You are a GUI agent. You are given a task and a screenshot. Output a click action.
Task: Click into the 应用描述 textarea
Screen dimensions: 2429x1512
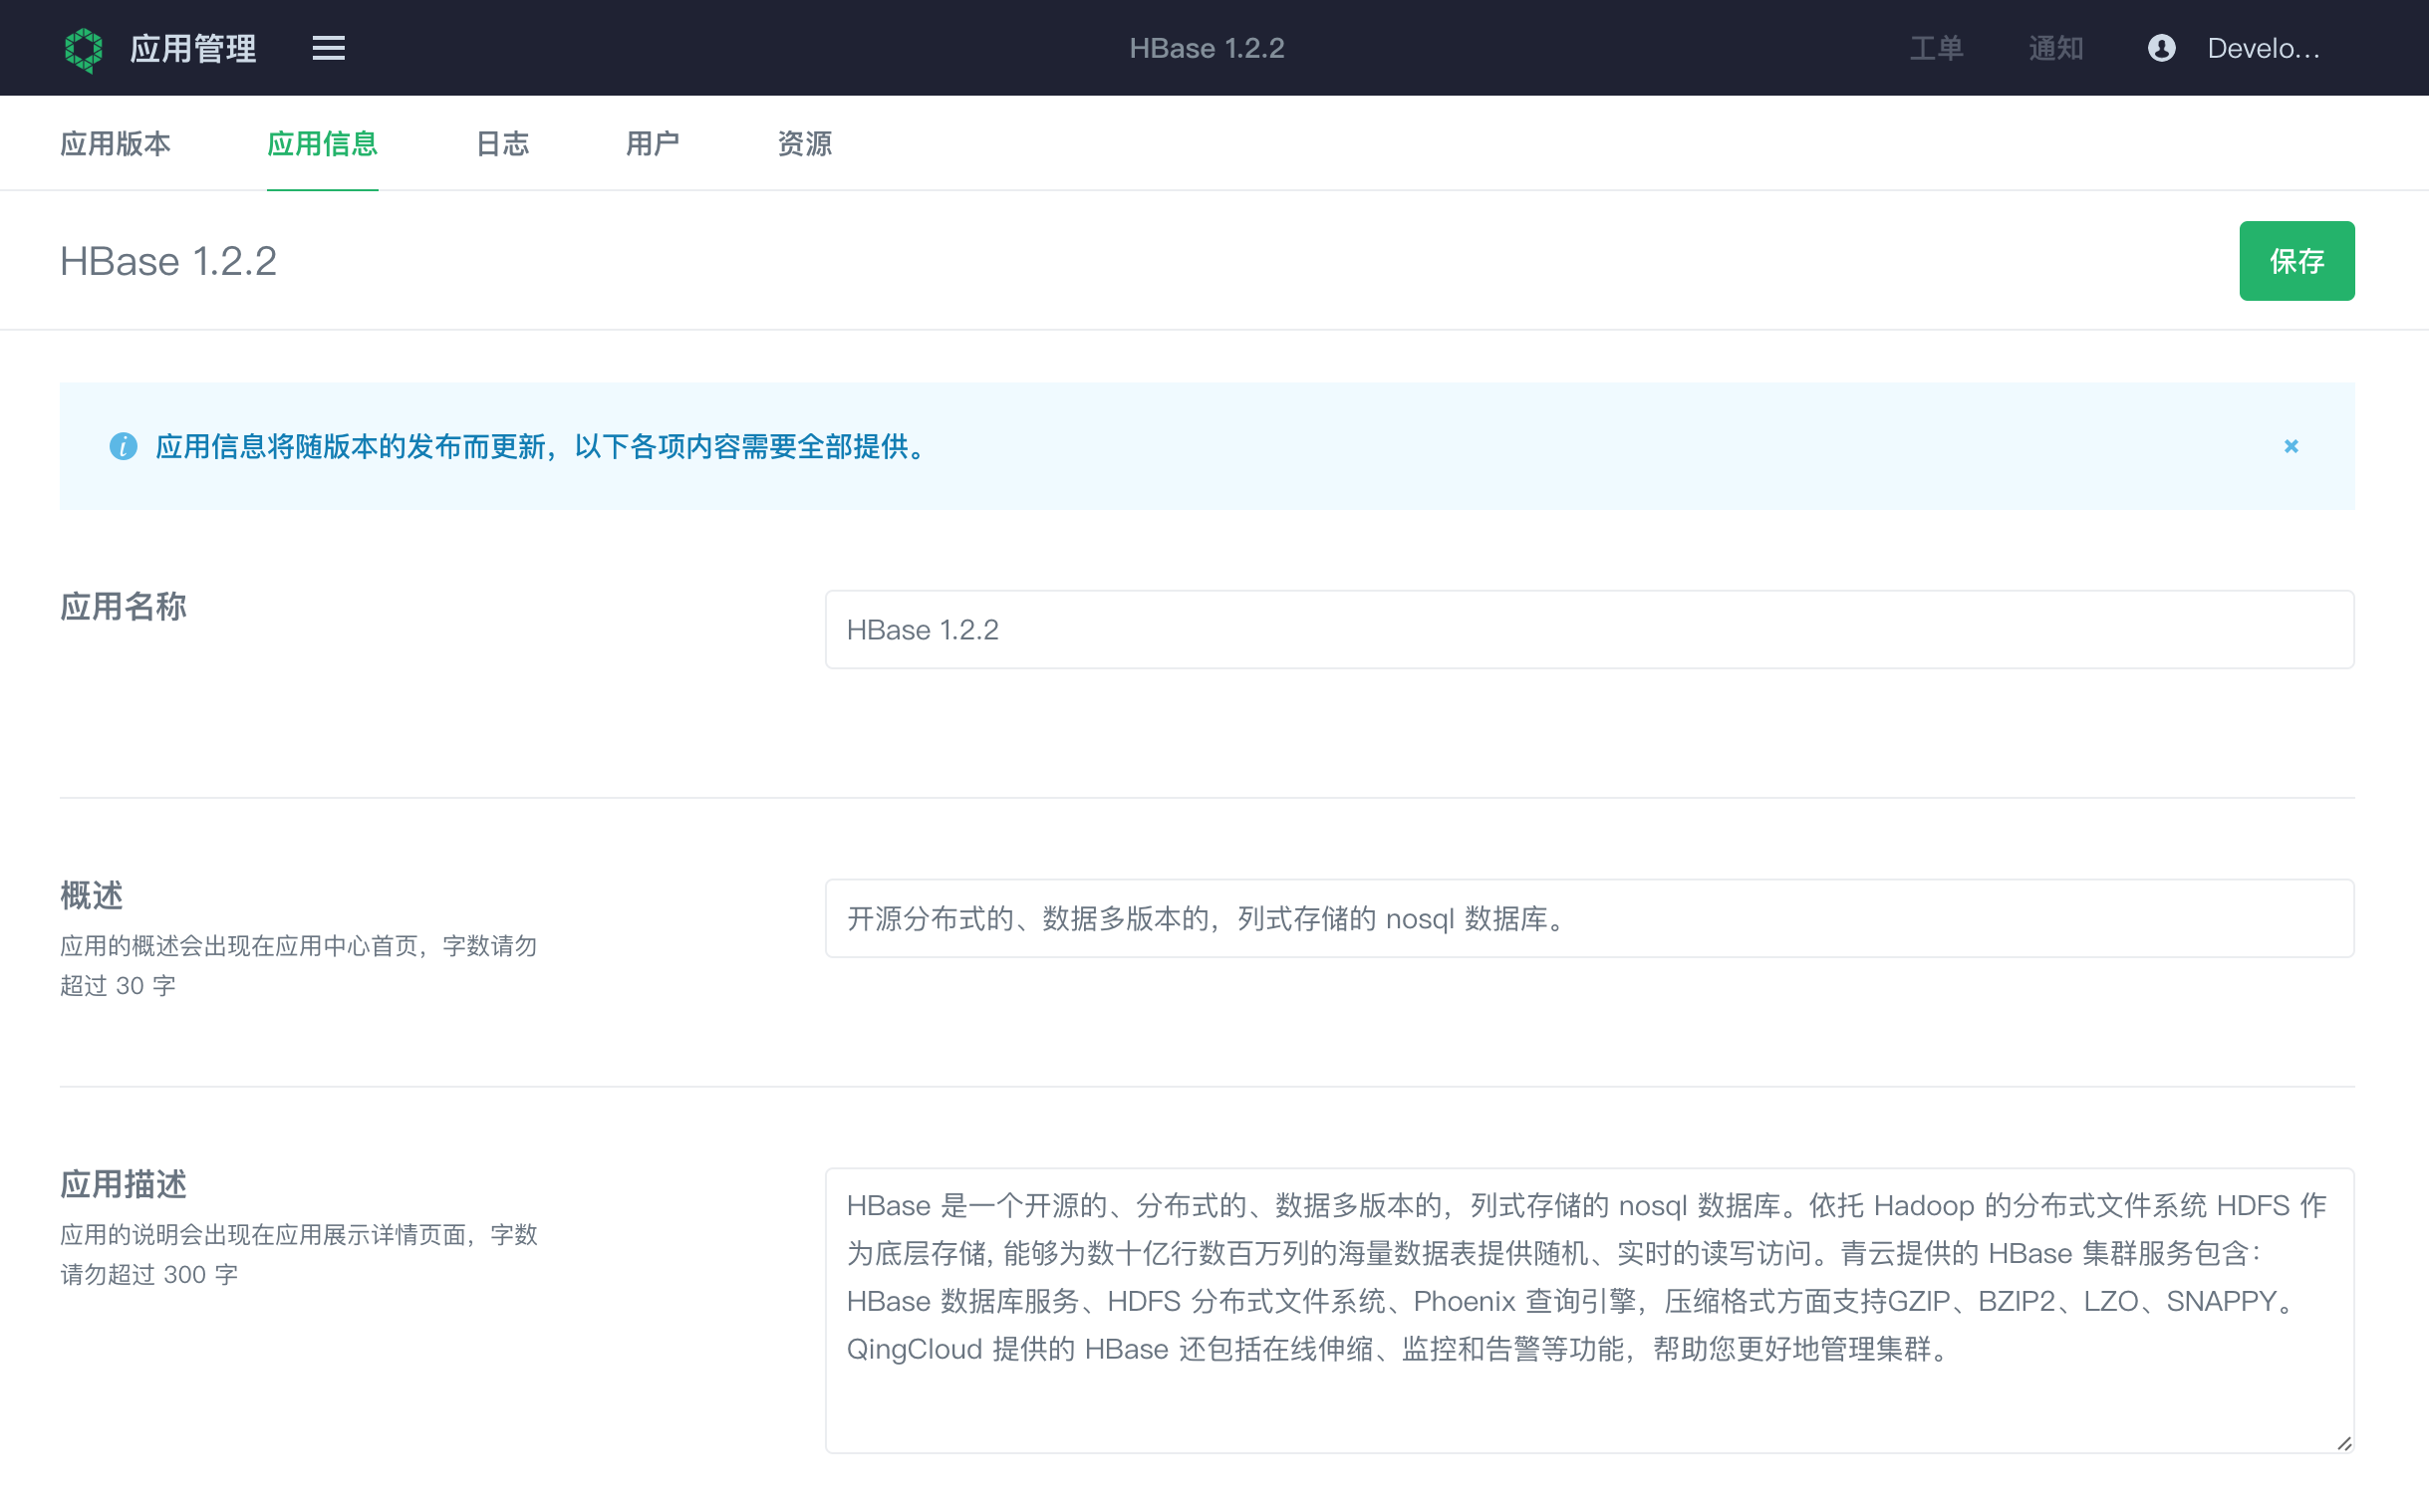pos(1589,1310)
